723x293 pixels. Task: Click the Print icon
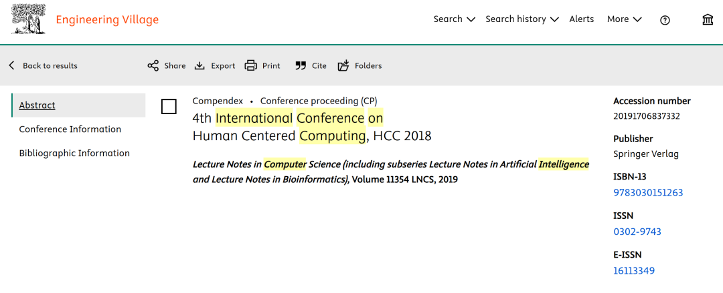point(250,66)
